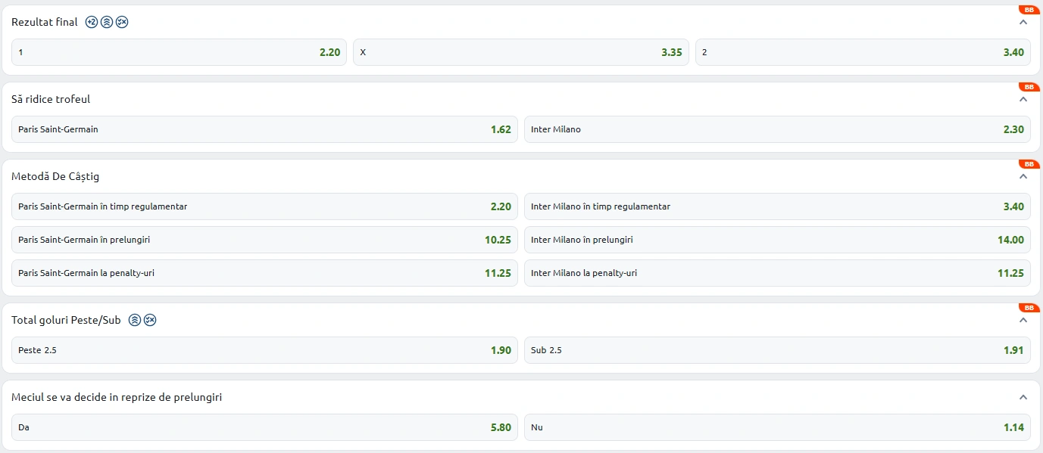1043x453 pixels.
Task: Click the +2 icon beside Rezultat final
Action: click(x=92, y=22)
